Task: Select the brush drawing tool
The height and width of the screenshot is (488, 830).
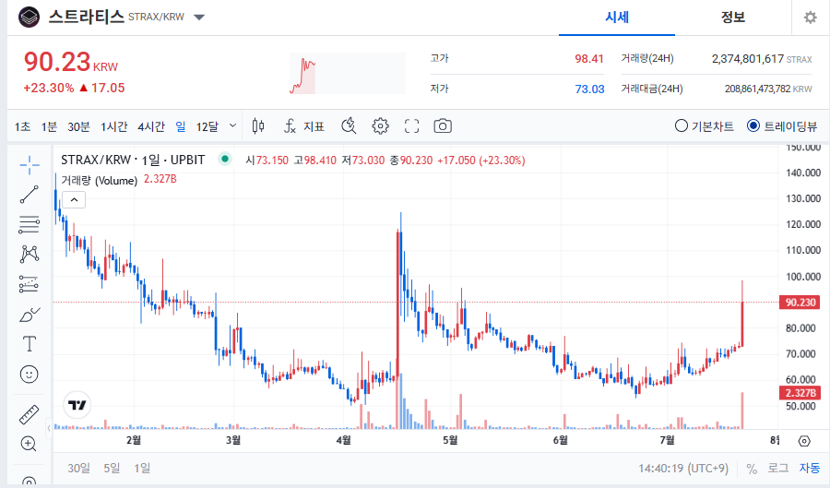Action: pos(30,315)
